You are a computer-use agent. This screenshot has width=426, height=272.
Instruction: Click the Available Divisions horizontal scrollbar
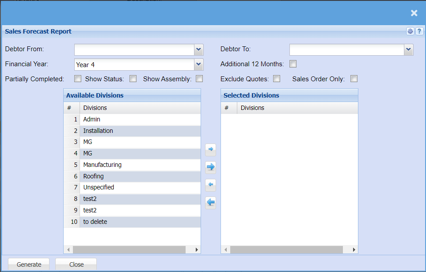coord(129,250)
